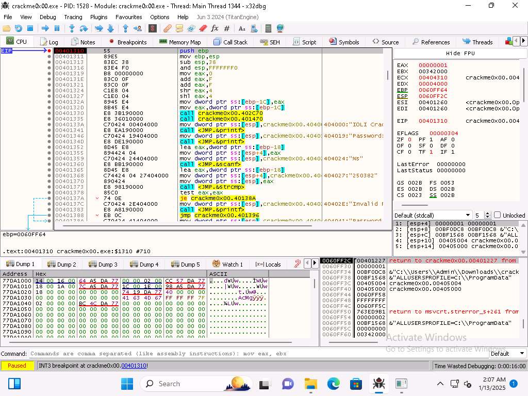The image size is (528, 396).
Task: Open the Default dropdown beside Command bar
Action: click(507, 354)
